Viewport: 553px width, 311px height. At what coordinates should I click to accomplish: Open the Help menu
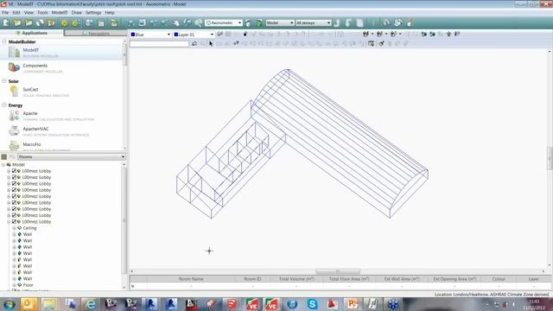[110, 13]
